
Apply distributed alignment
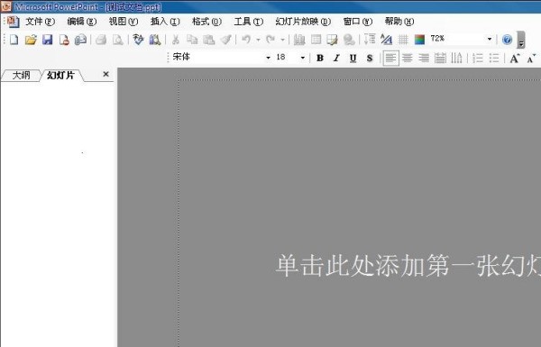[440, 58]
